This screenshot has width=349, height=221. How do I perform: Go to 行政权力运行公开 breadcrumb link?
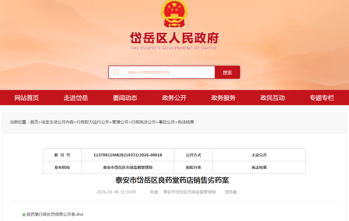coord(93,122)
